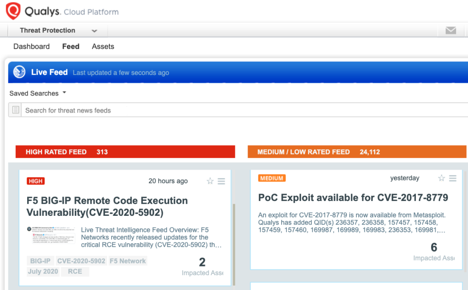Click the high rated feed scrollbar
The width and height of the screenshot is (468, 290).
234,245
